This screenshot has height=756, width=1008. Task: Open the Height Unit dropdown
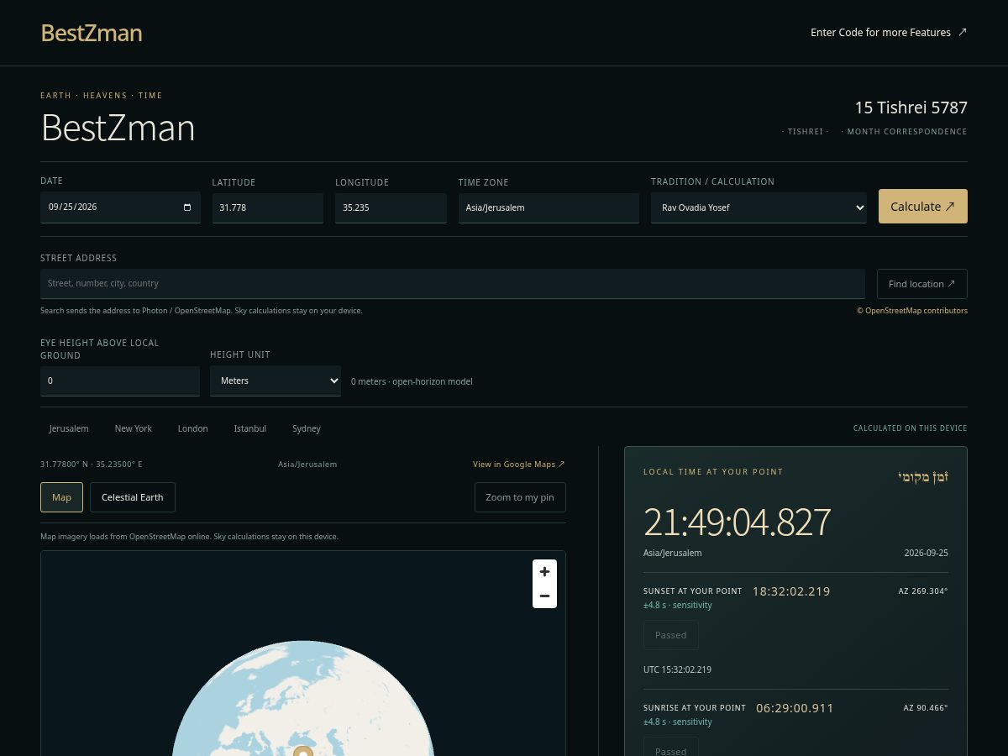click(275, 381)
